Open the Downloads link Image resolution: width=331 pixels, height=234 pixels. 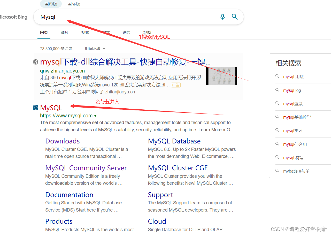tap(62, 141)
